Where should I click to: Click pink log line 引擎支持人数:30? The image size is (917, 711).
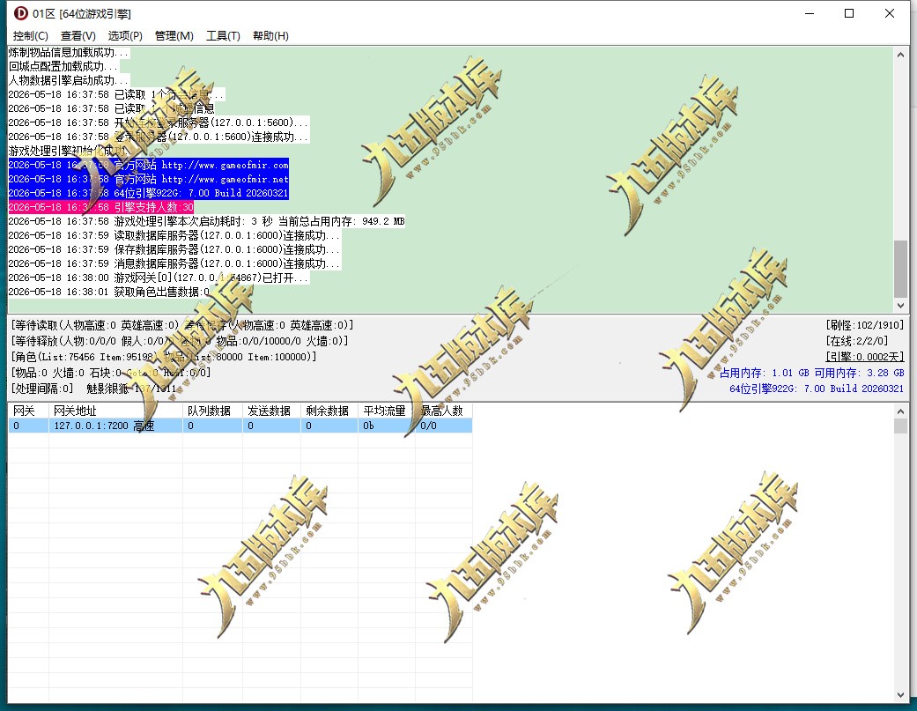coord(100,207)
